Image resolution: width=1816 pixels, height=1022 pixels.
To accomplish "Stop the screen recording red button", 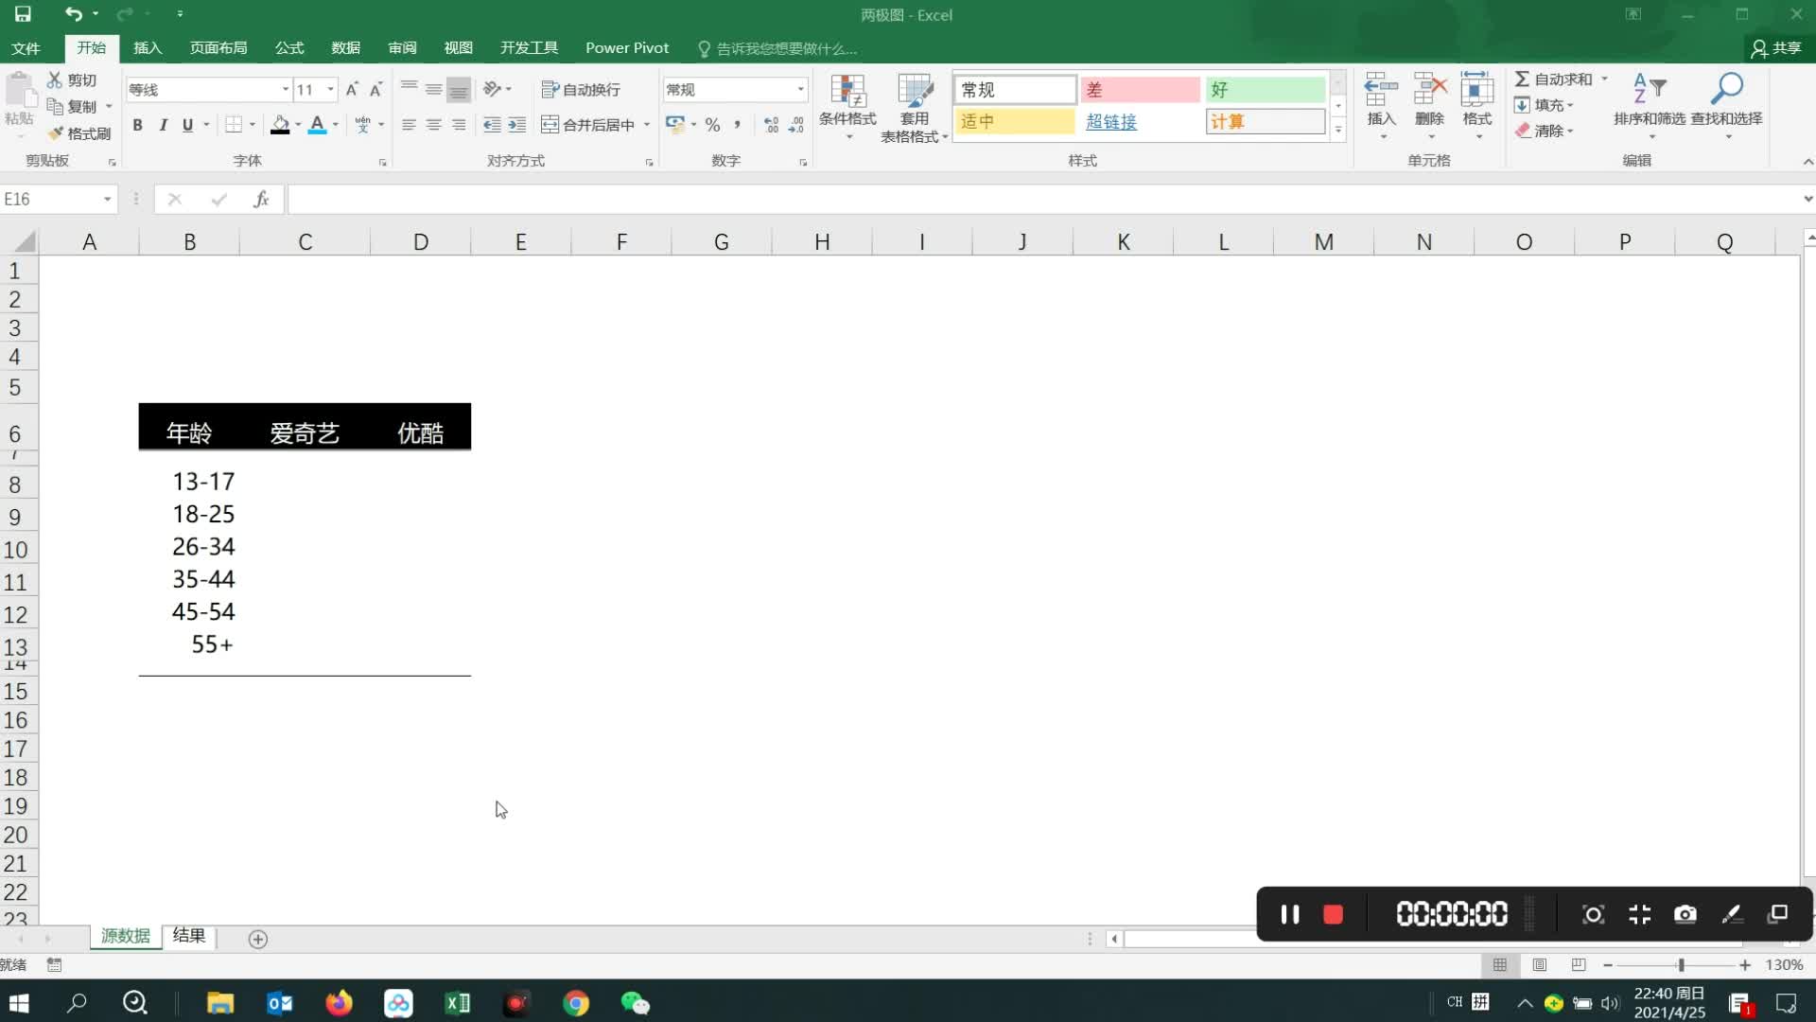I will pos(1333,914).
